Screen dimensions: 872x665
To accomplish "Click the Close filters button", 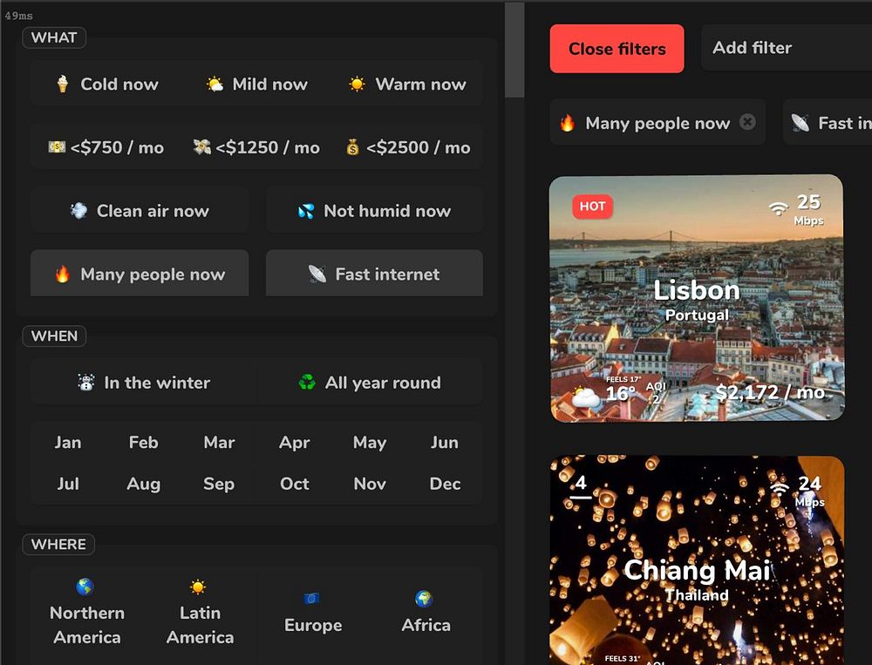I will pyautogui.click(x=617, y=49).
